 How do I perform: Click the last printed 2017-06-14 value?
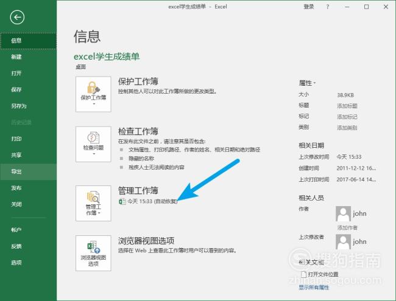click(356, 179)
